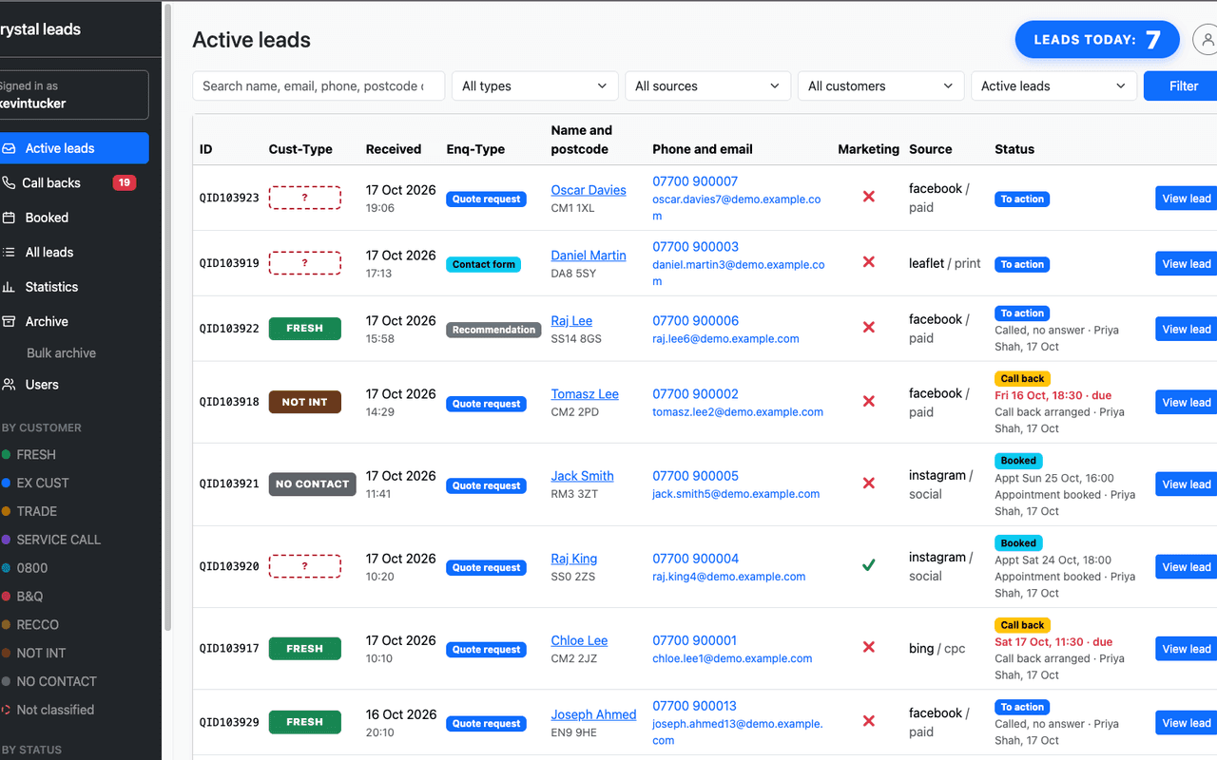The height and width of the screenshot is (760, 1217).
Task: Open the All customers dropdown
Action: tap(881, 85)
